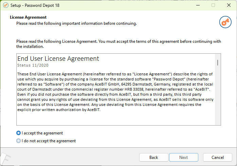Proceed with the Next button
Viewport: 237px width, 166px height.
pyautogui.click(x=183, y=158)
